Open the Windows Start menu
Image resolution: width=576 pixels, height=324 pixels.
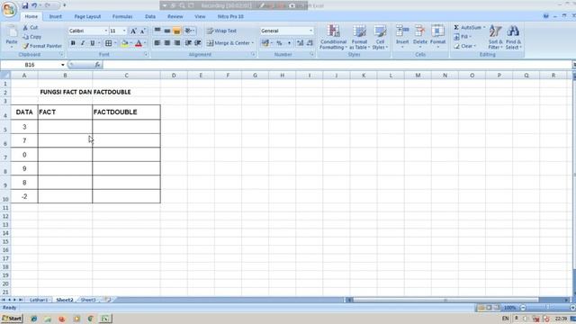[12, 319]
